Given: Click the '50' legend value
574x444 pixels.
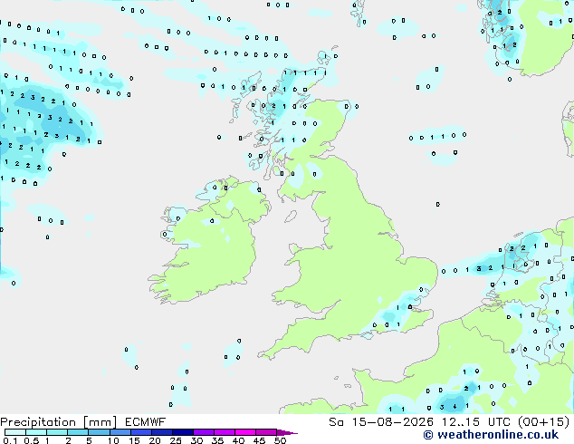Looking at the screenshot, I should 280,440.
